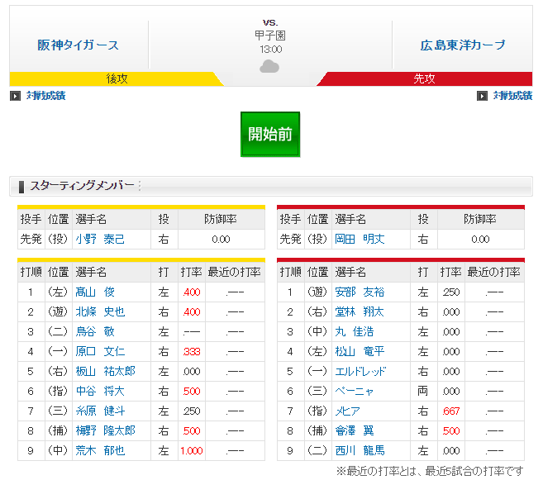Screen dimensions: 543x480
Task: Click (捕) position in 會澤 翼 row
Action: tap(317, 430)
